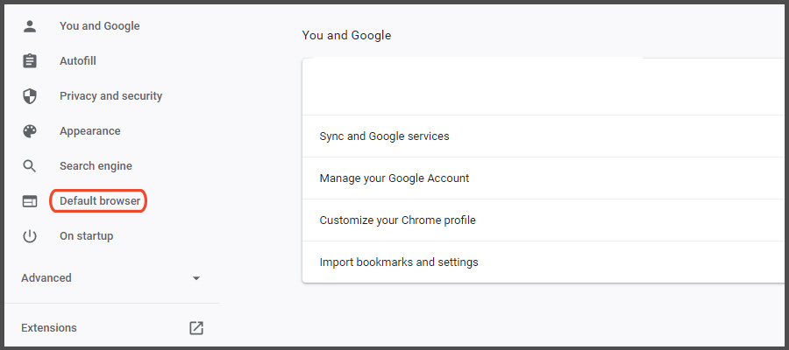Click the Default browser window icon
789x350 pixels.
pos(30,201)
